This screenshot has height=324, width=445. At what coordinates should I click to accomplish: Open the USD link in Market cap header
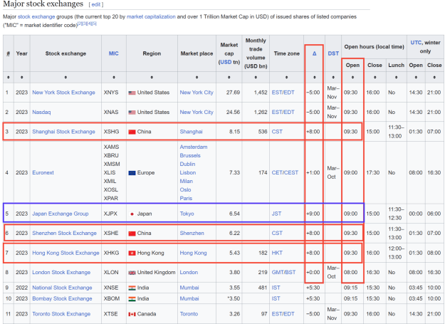point(226,62)
